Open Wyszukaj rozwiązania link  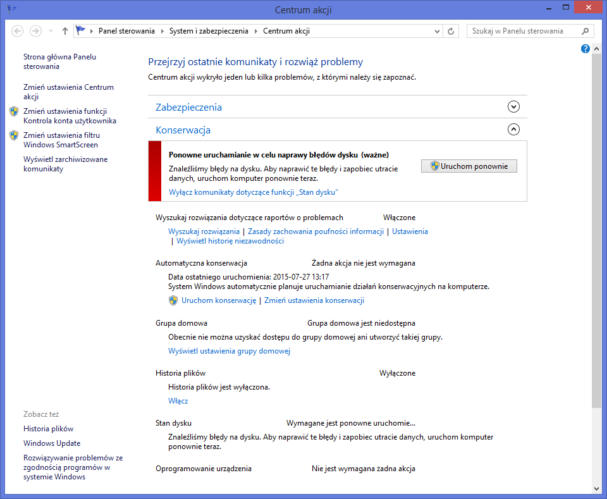204,231
